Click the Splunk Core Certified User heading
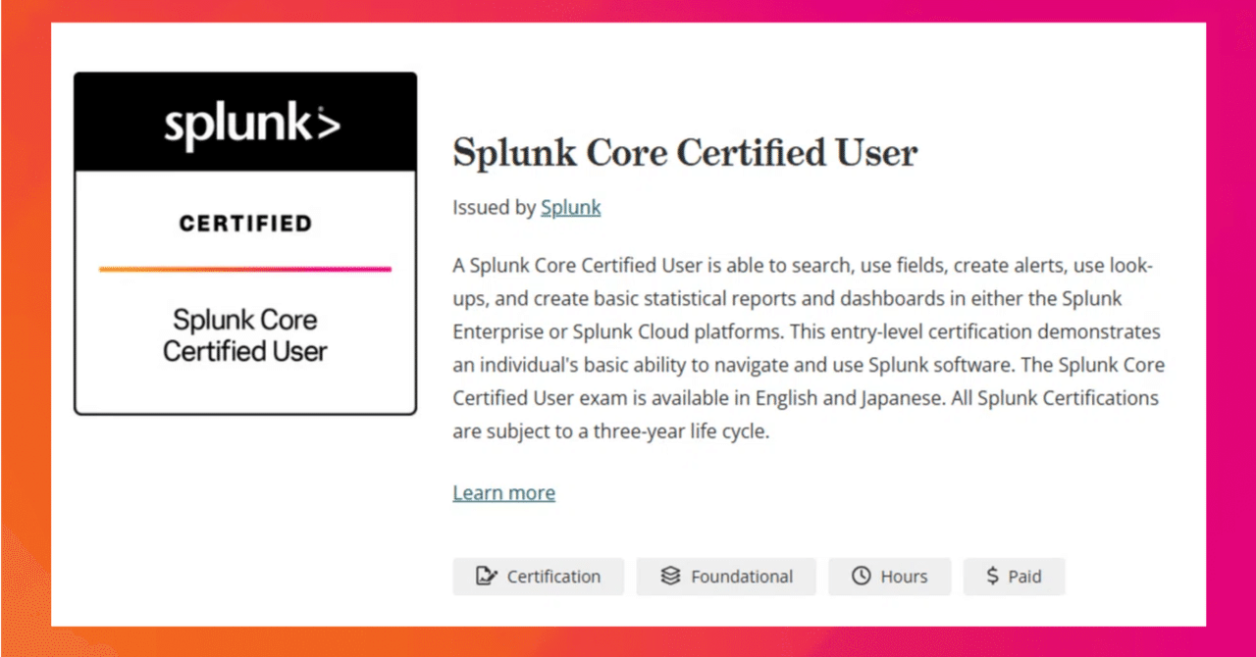This screenshot has width=1256, height=657. [684, 153]
